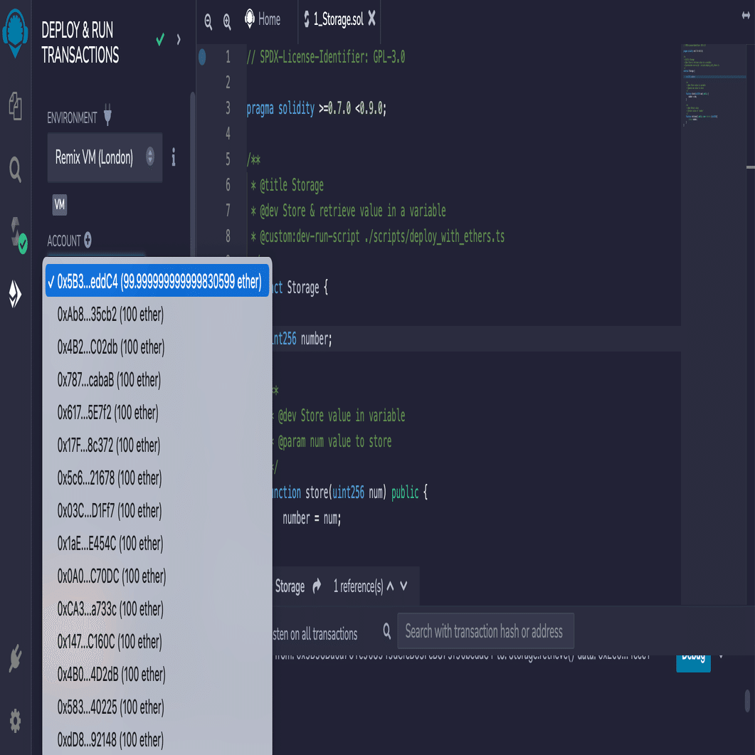The image size is (755, 755).
Task: Click the terminal vertical scrollbar
Action: tap(747, 701)
